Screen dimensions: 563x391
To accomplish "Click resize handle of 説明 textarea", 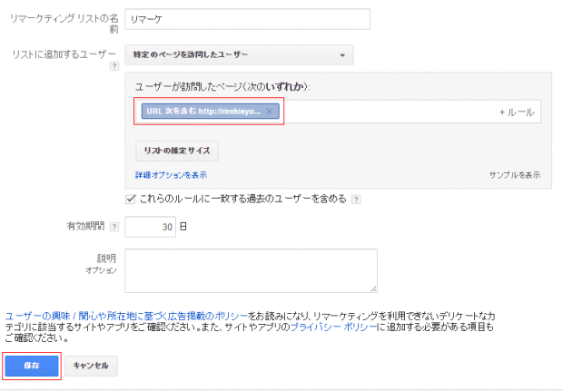I will (x=373, y=289).
